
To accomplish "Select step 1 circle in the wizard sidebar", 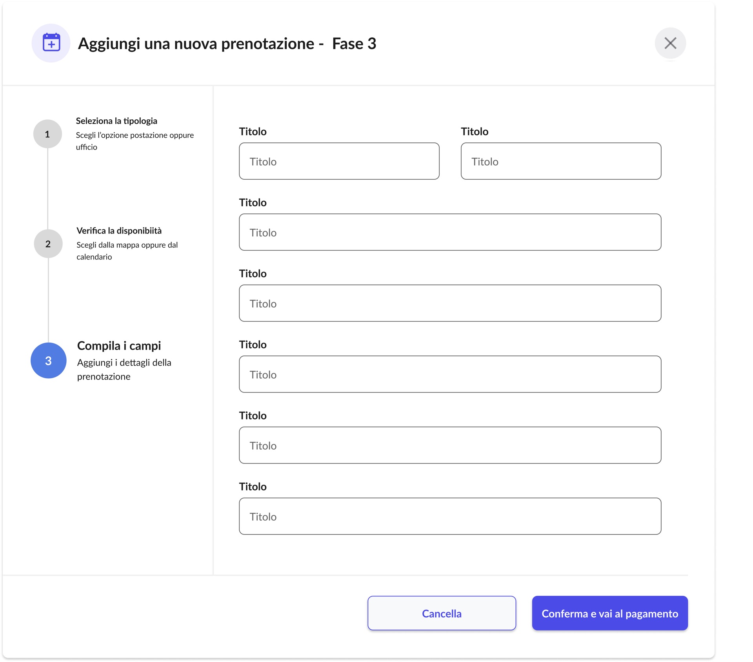I will [x=48, y=133].
